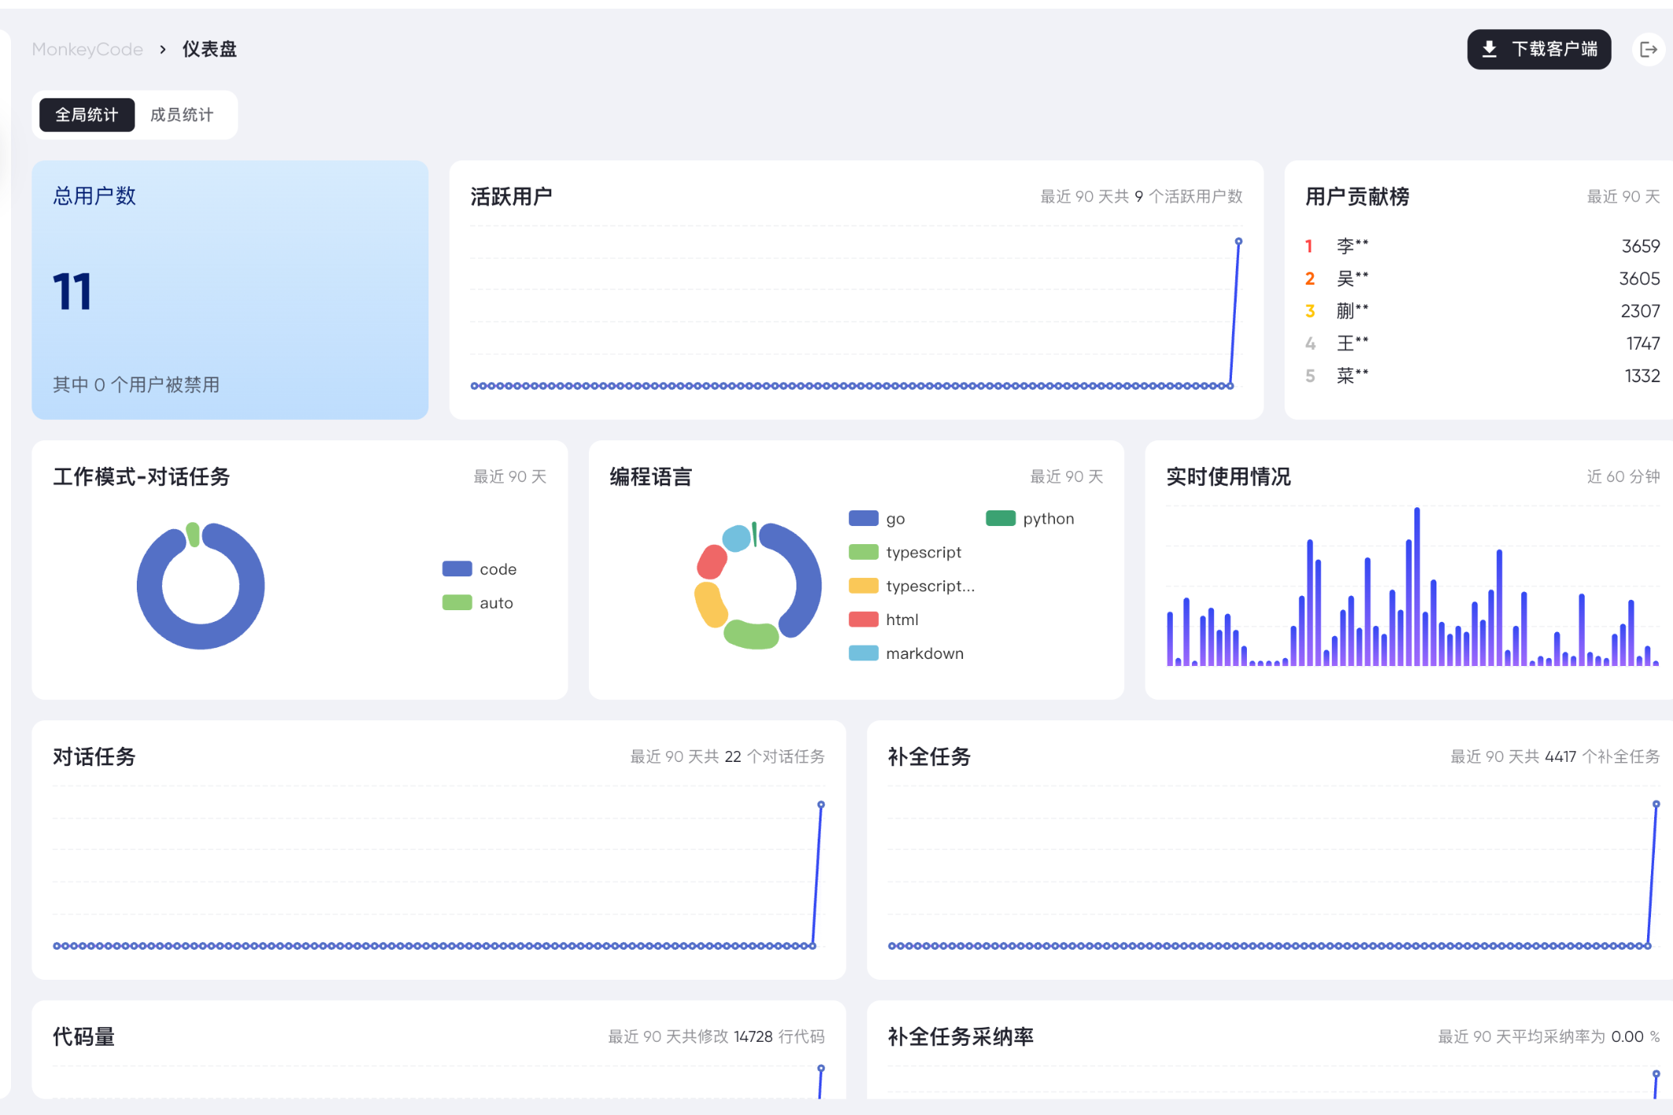The height and width of the screenshot is (1115, 1673).
Task: Toggle the auto legend swatch
Action: tap(457, 602)
